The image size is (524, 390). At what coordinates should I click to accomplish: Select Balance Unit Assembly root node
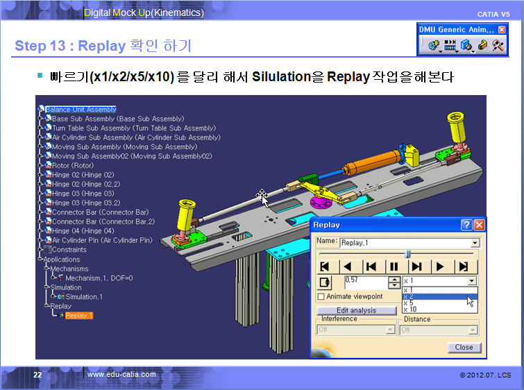(81, 109)
